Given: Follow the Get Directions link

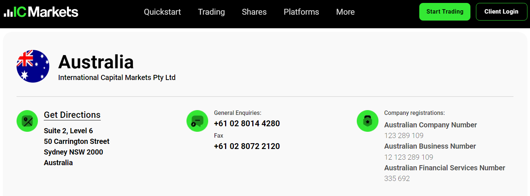Looking at the screenshot, I should tap(72, 115).
